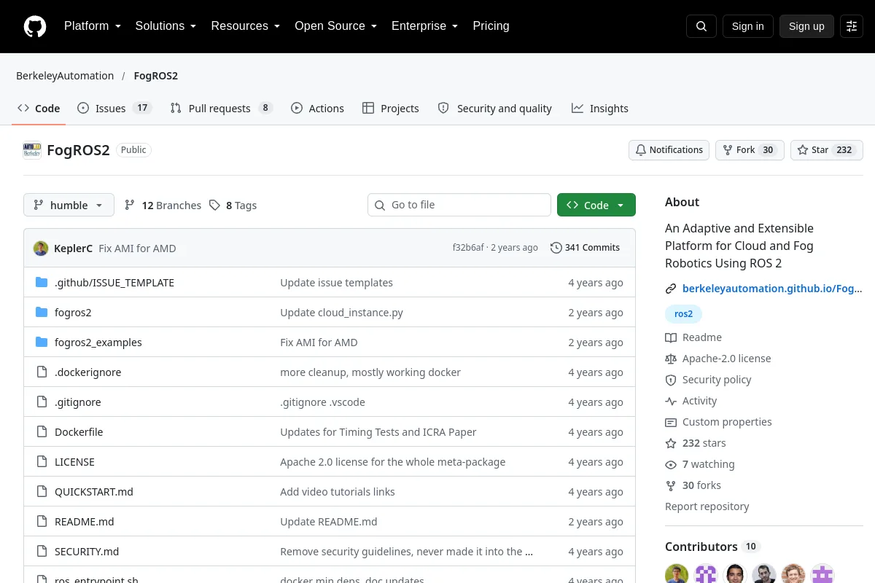Click the ros2 topic tag
875x583 pixels.
pyautogui.click(x=683, y=314)
